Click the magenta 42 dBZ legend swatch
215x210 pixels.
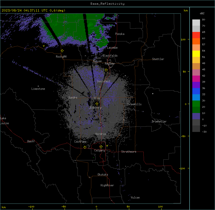click(196, 79)
